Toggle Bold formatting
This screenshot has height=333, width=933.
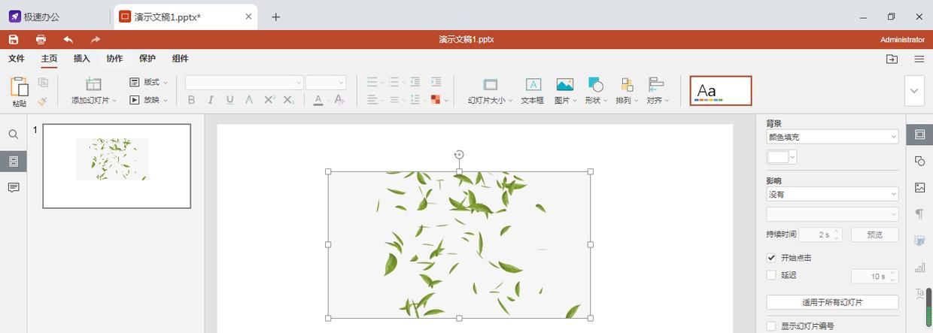pyautogui.click(x=191, y=100)
